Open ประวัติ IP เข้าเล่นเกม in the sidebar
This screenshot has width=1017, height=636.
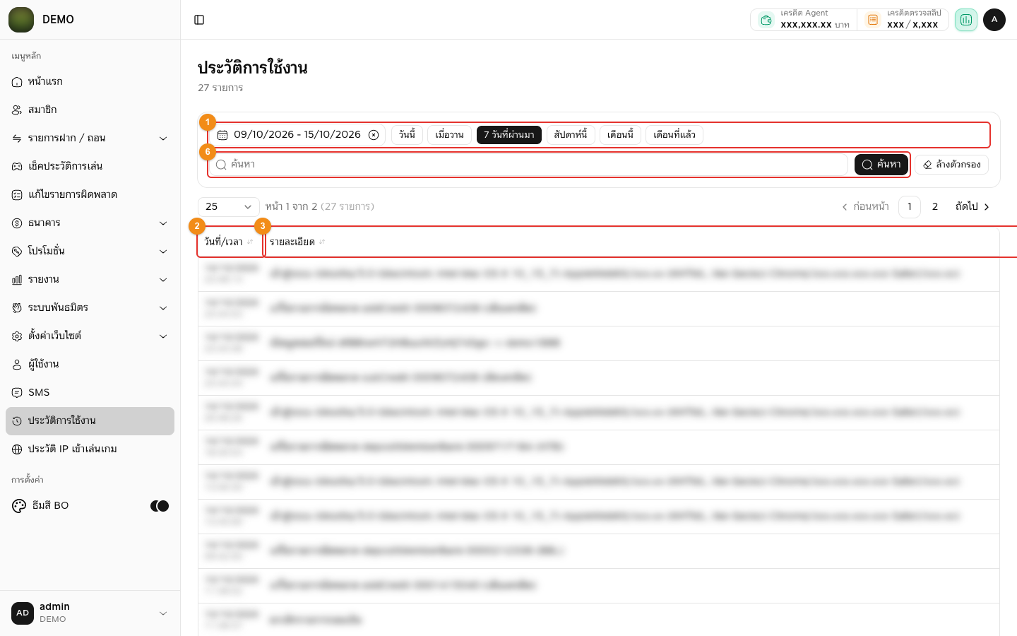90,449
